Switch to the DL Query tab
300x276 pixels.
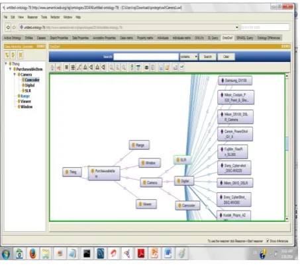(x=213, y=38)
